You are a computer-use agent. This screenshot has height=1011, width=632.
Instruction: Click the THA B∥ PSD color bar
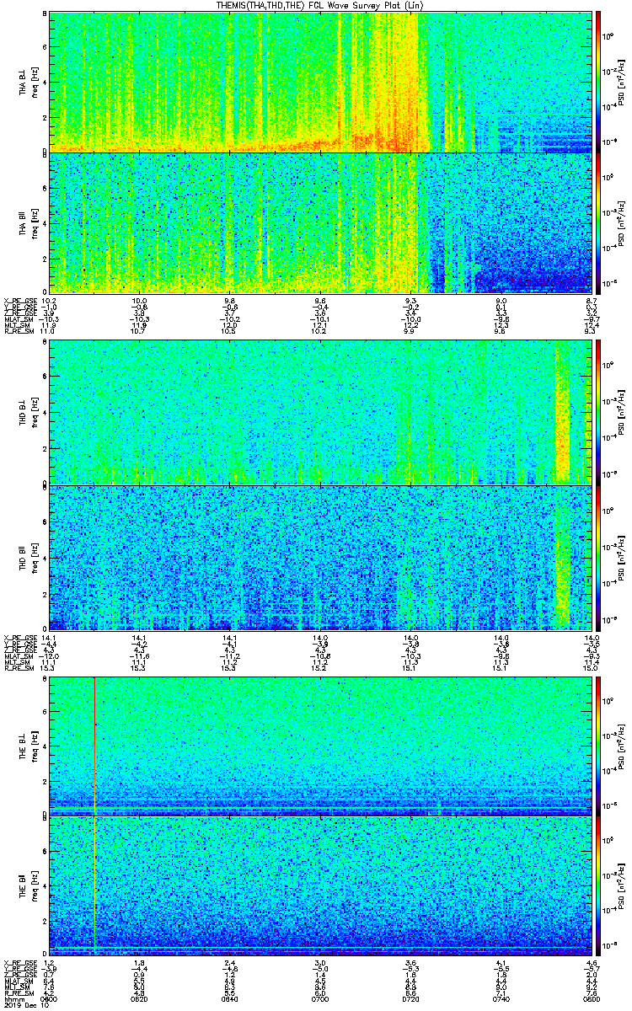click(x=598, y=222)
